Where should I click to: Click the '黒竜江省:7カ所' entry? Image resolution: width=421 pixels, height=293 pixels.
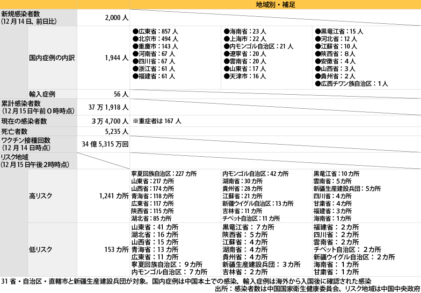248,227
